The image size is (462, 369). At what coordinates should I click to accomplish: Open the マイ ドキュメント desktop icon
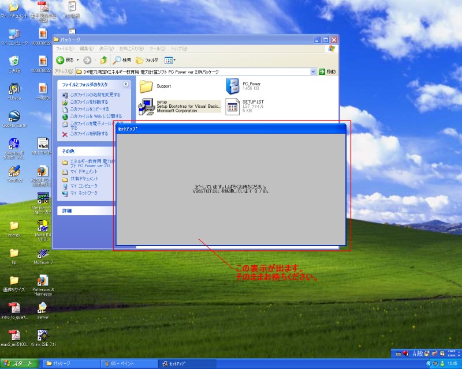[14, 9]
